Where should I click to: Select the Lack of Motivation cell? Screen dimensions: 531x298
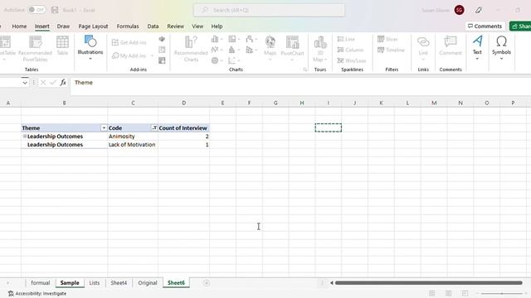tap(133, 145)
